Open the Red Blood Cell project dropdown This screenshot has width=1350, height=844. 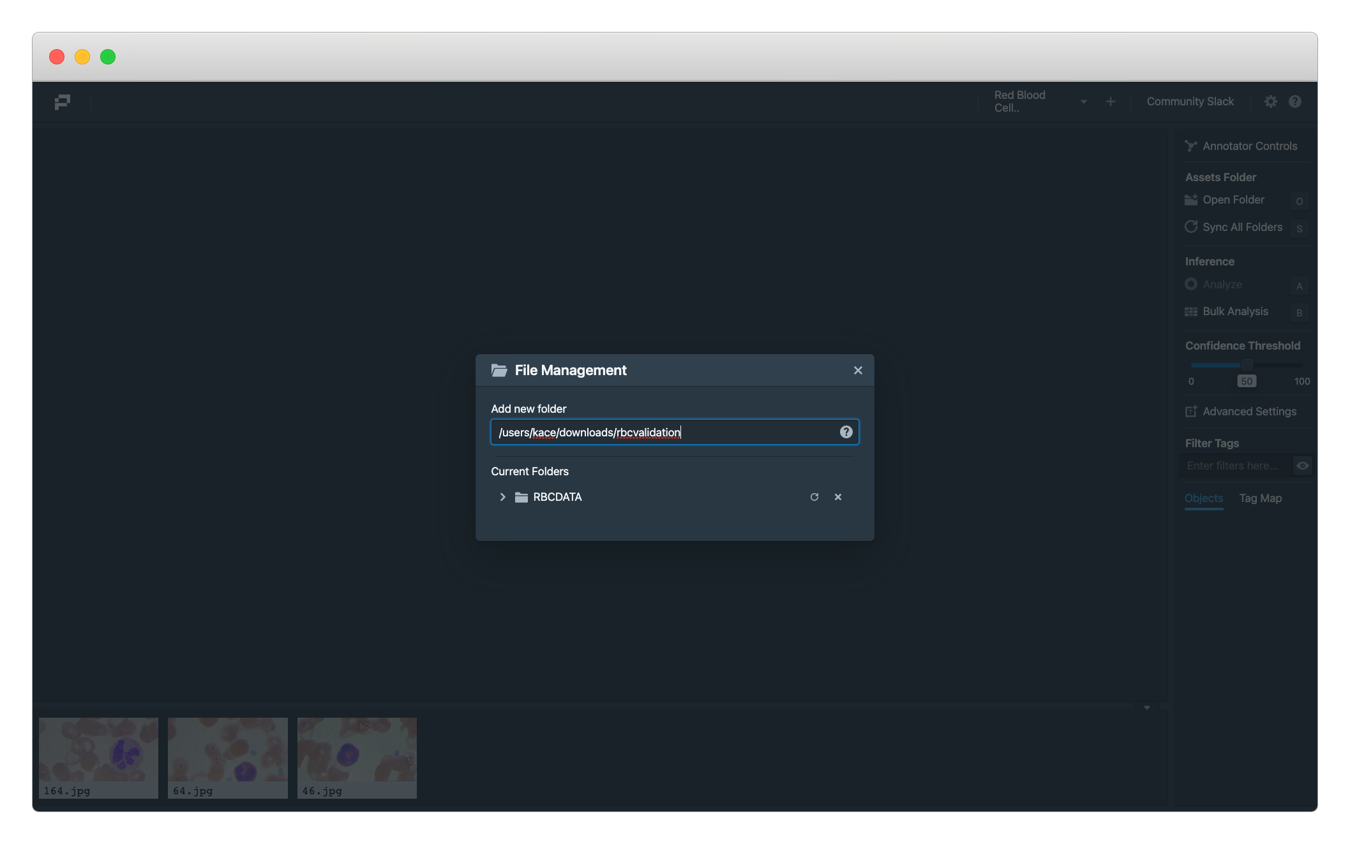[x=1041, y=101]
